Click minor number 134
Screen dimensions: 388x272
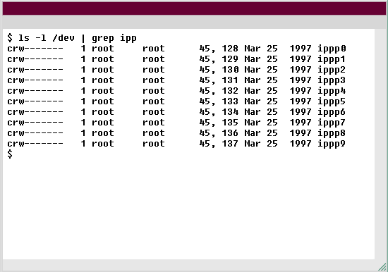[x=230, y=112]
